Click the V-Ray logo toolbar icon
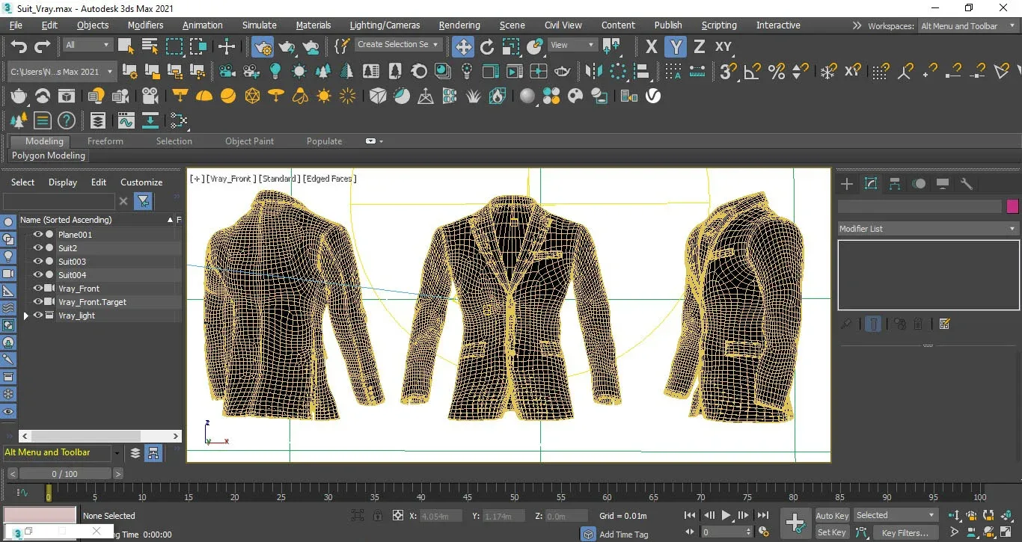 pos(653,96)
